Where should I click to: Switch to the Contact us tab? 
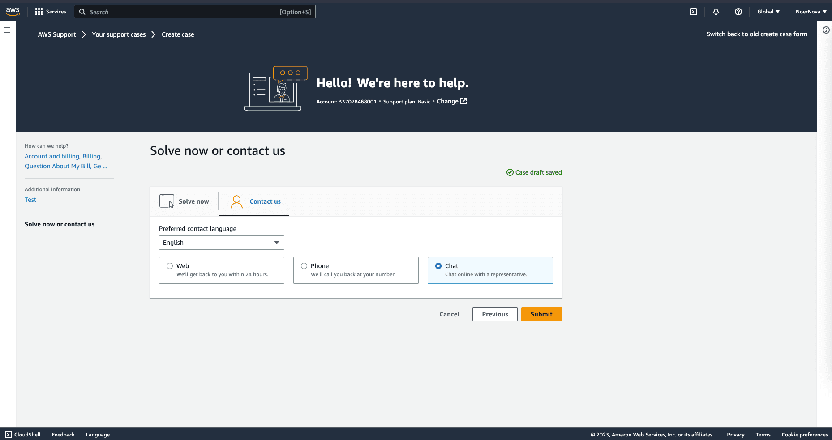click(x=255, y=201)
